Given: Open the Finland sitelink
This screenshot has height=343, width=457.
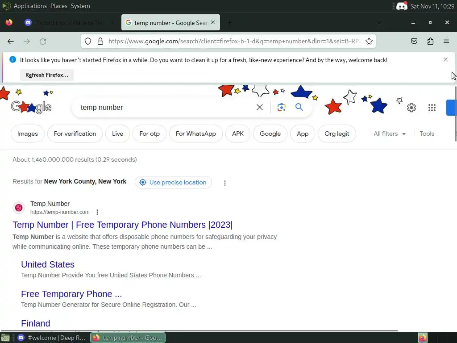Looking at the screenshot, I should pyautogui.click(x=36, y=323).
